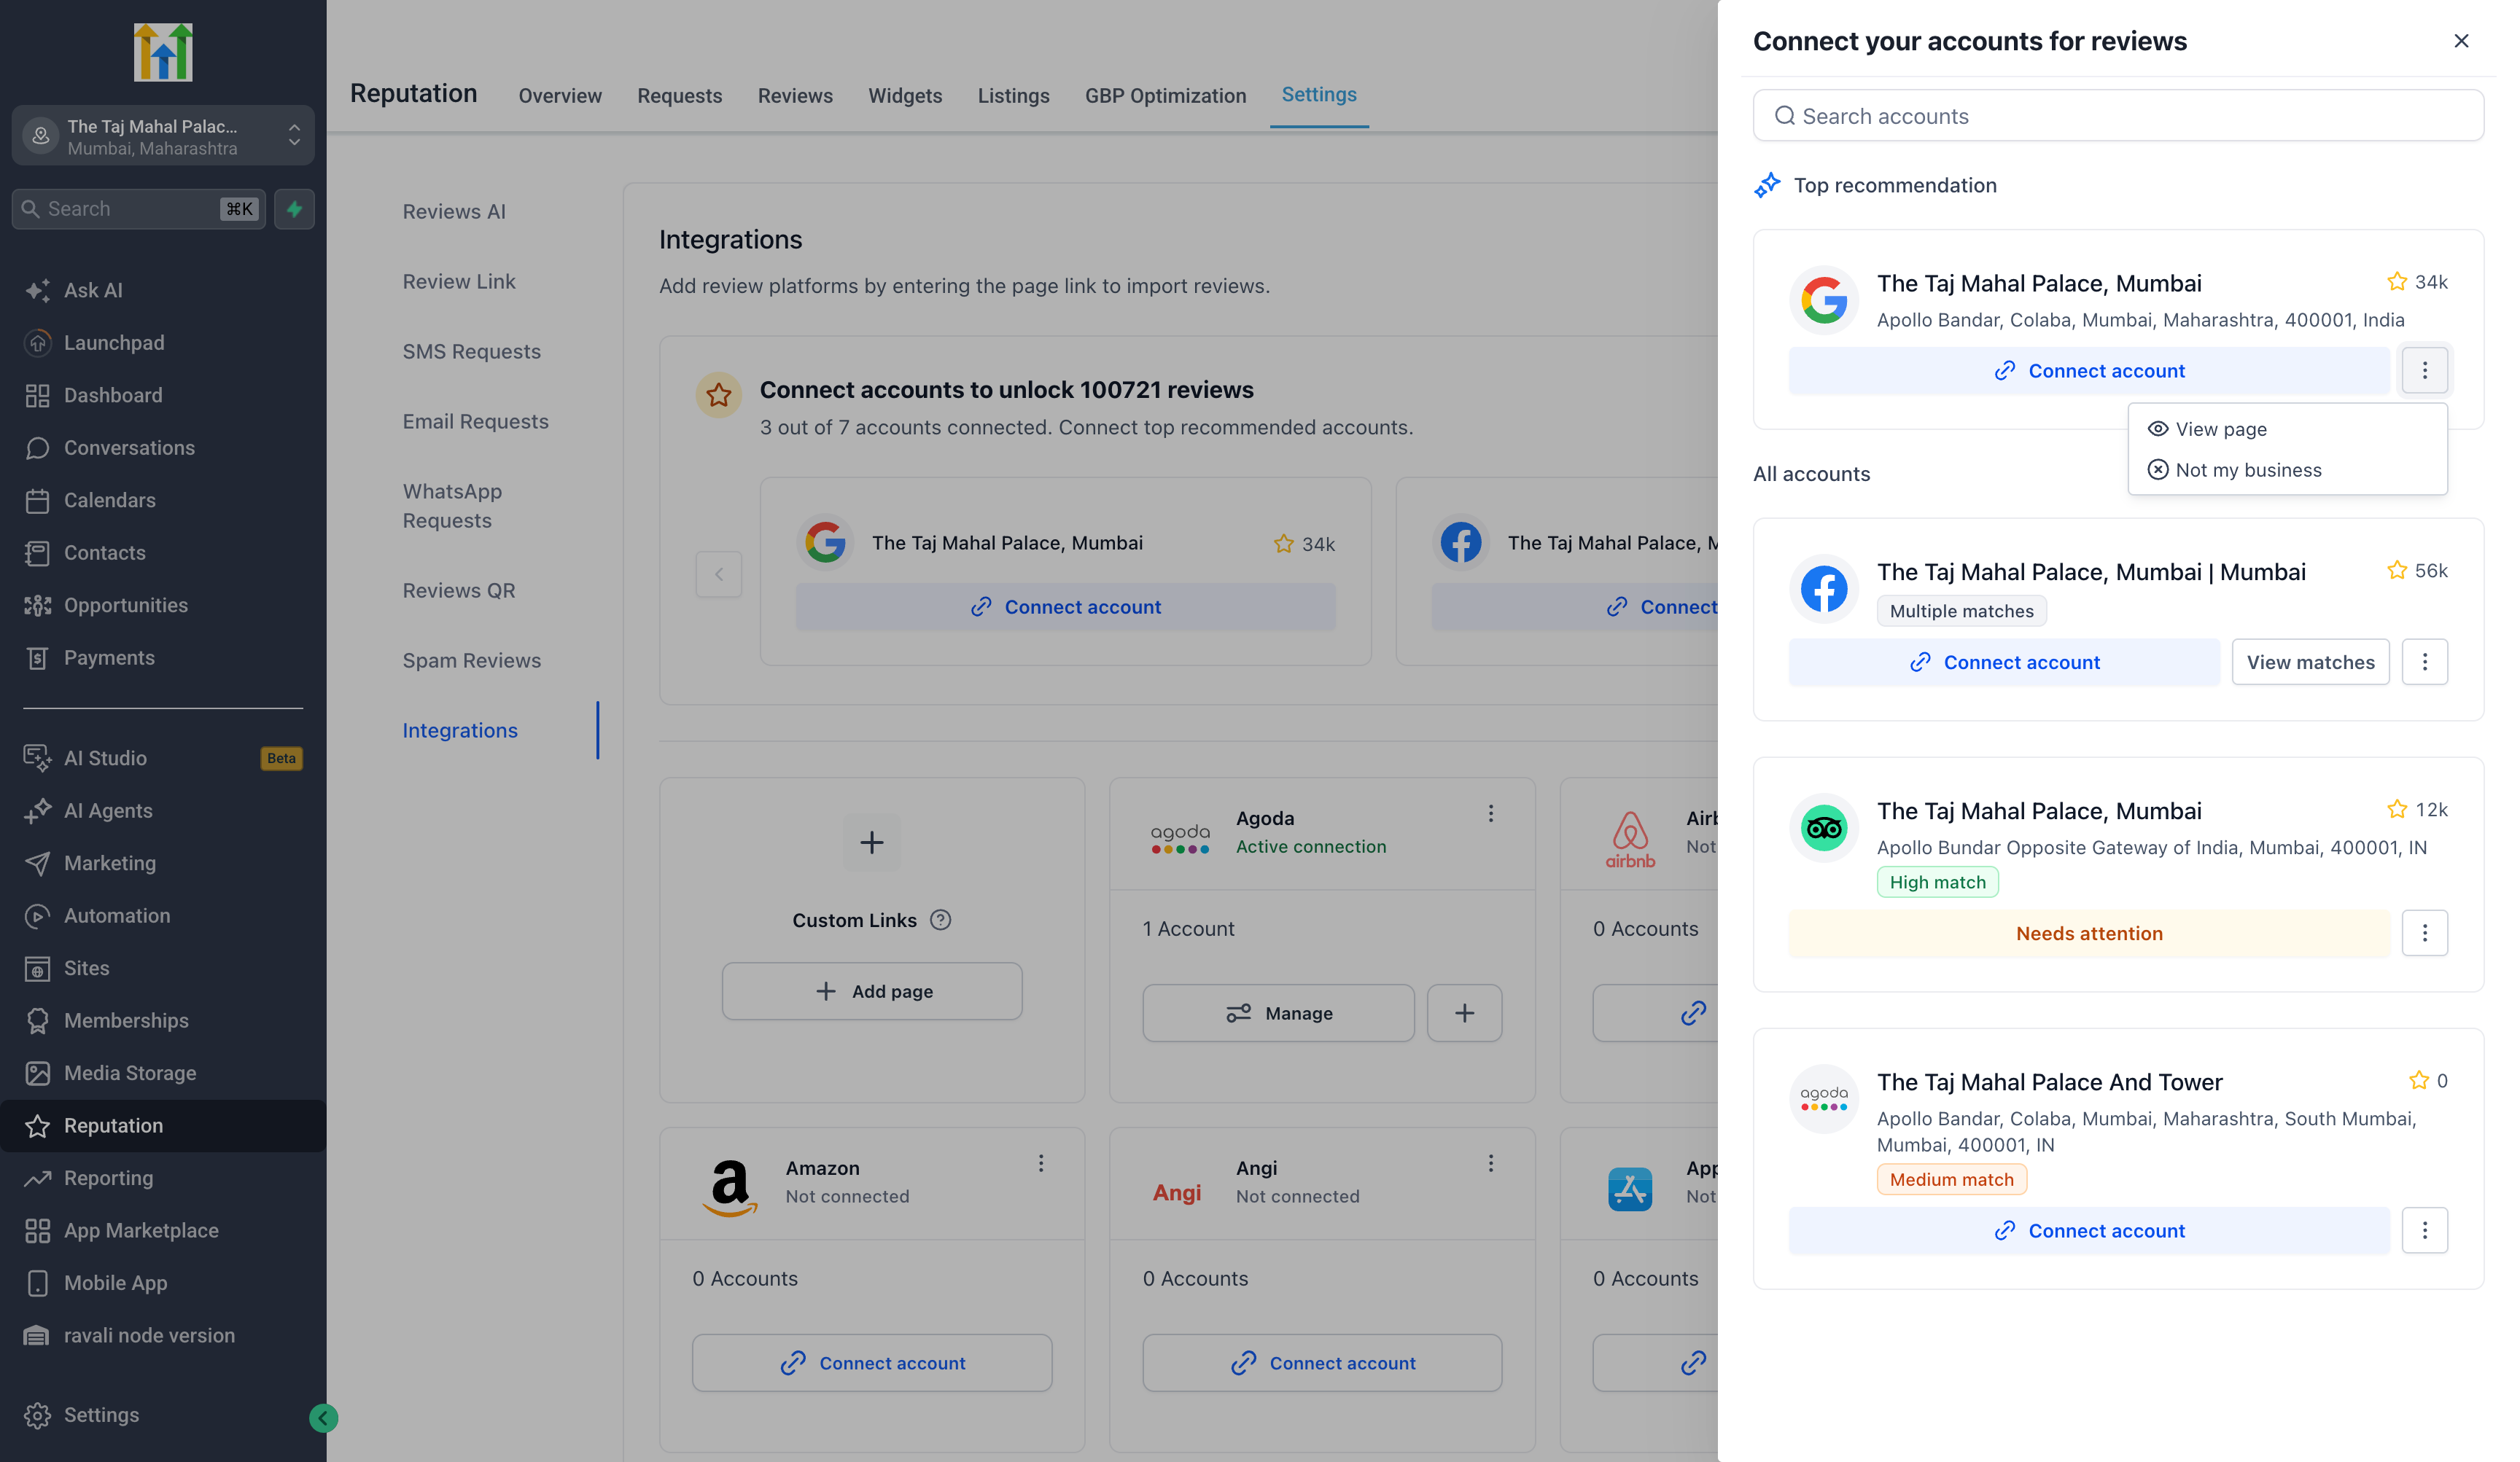Viewport: 2520px width, 1462px height.
Task: Select View page from the dropdown menu
Action: [x=2287, y=429]
